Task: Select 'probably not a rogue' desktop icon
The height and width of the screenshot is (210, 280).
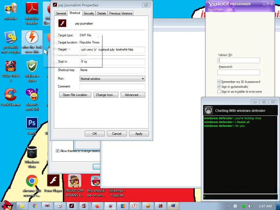Action: click(11, 42)
